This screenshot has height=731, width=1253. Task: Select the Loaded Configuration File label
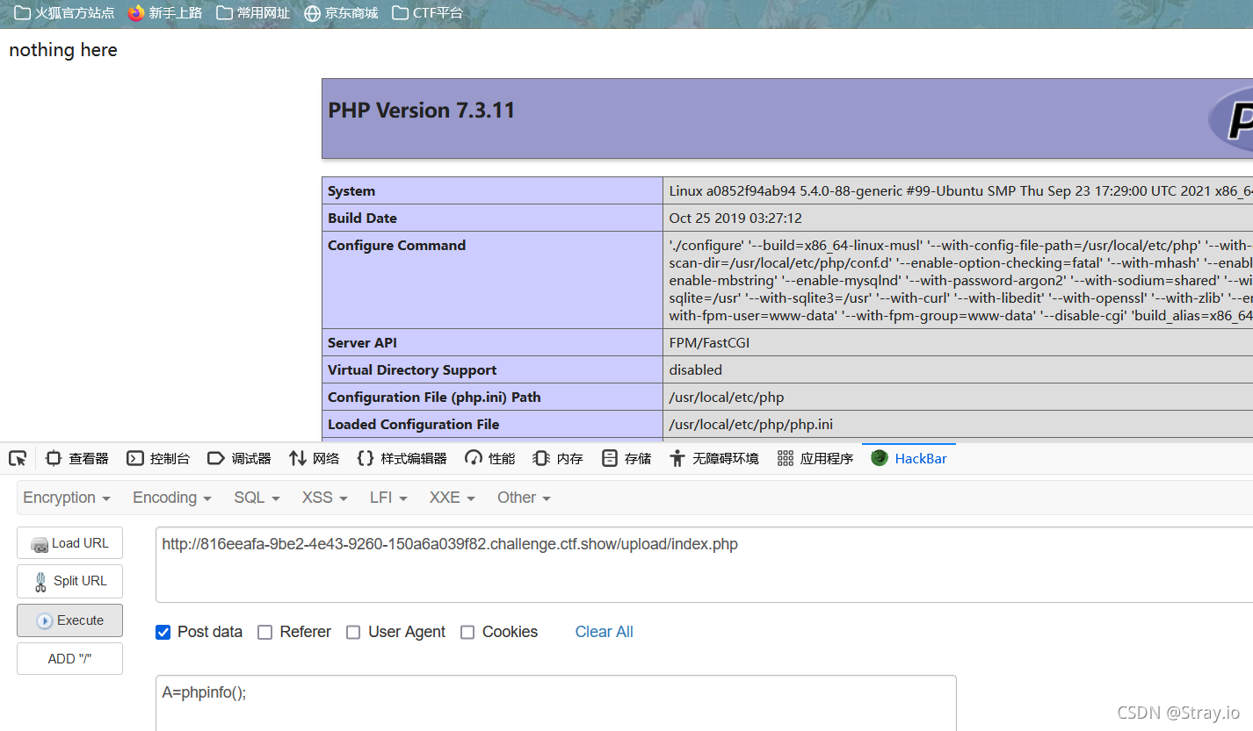[x=413, y=424]
